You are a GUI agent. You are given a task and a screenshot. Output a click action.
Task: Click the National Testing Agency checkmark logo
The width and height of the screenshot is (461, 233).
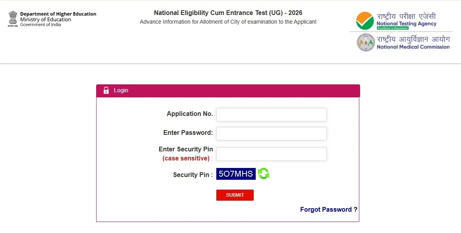pyautogui.click(x=365, y=21)
